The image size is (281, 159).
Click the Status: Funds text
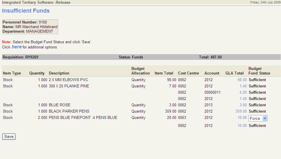click(131, 57)
